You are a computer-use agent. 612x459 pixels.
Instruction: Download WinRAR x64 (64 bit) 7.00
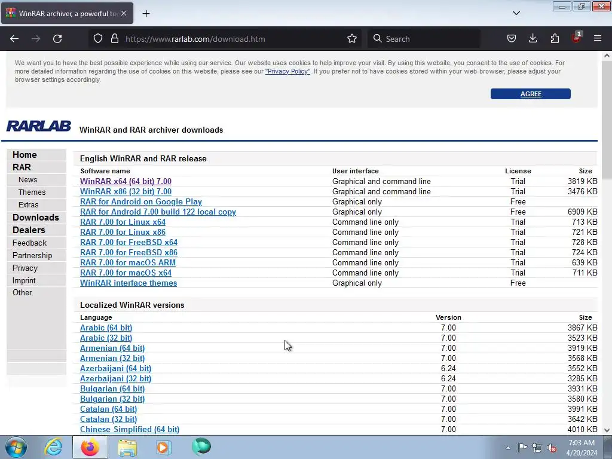pos(126,181)
